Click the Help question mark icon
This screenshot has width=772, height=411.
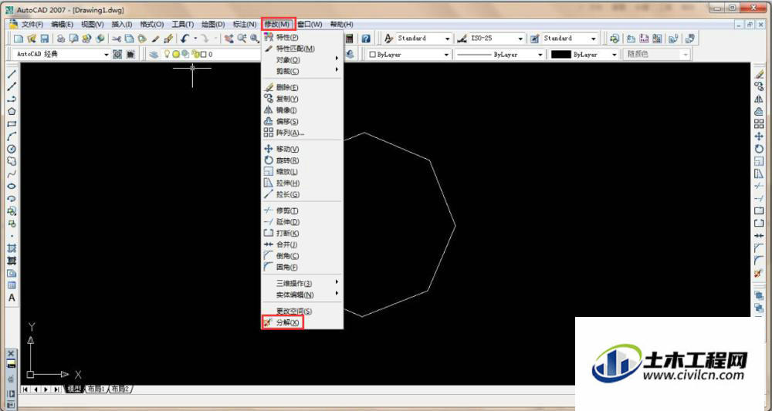[366, 39]
